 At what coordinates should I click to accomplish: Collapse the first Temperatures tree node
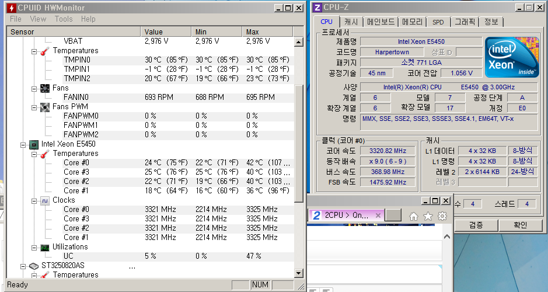(34, 51)
